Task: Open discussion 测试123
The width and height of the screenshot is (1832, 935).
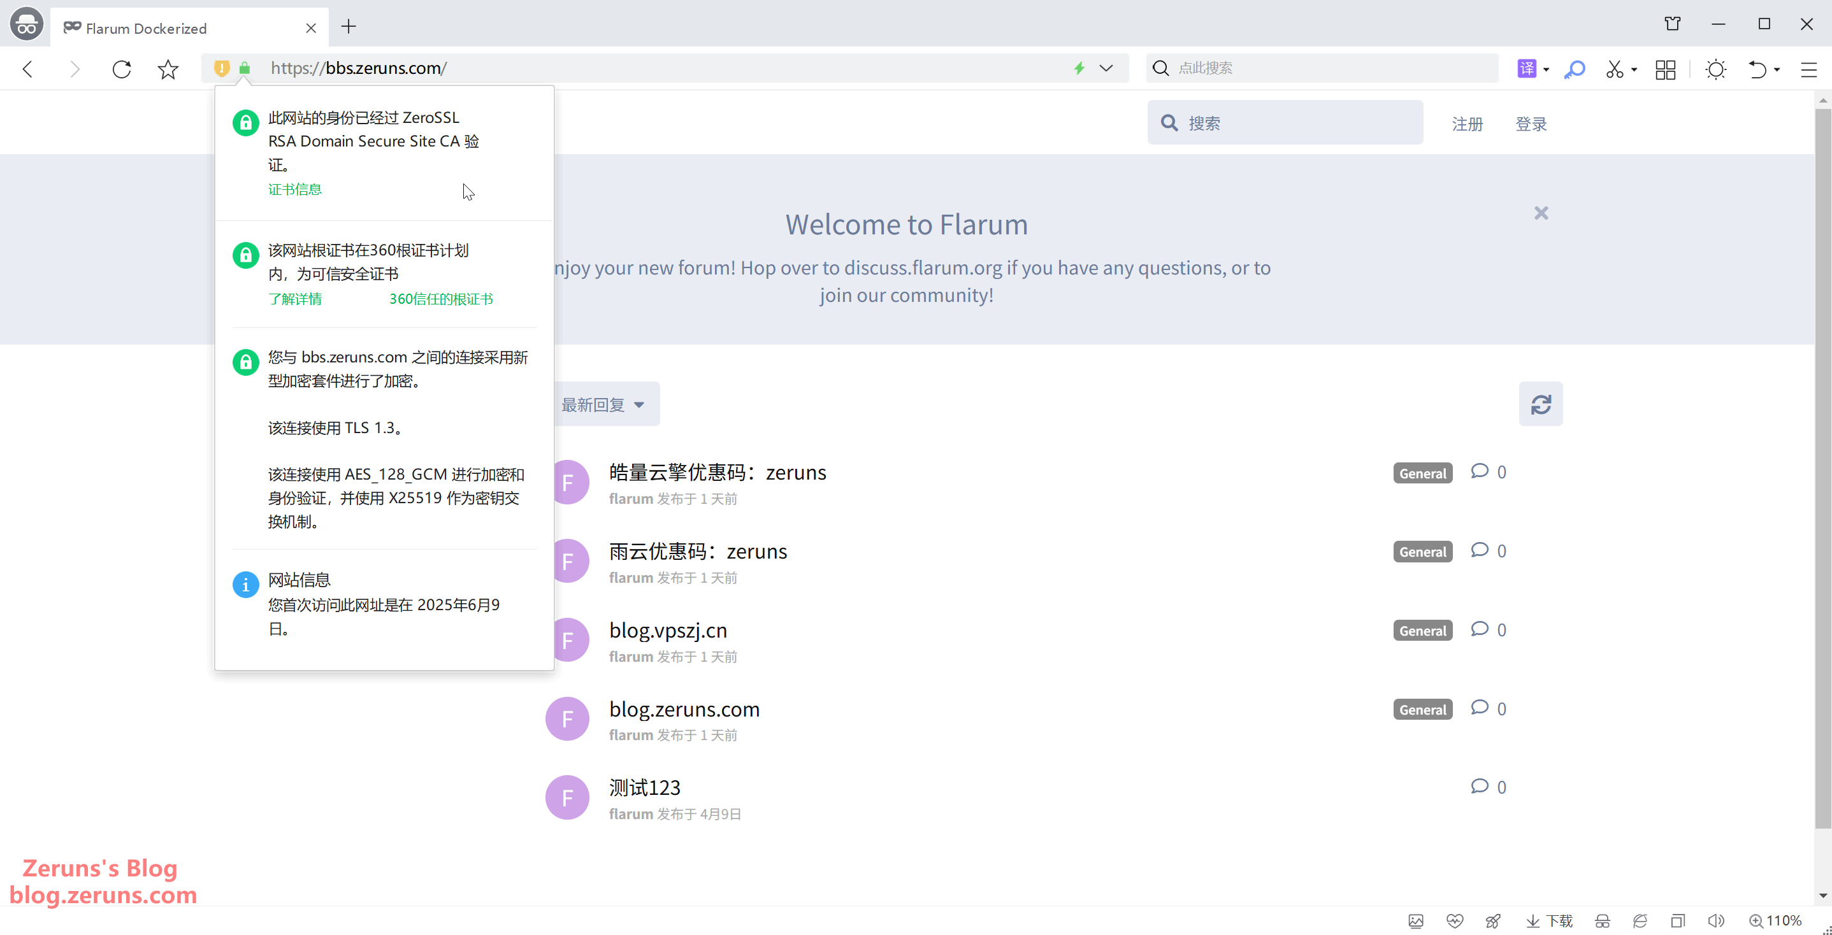Action: (644, 788)
